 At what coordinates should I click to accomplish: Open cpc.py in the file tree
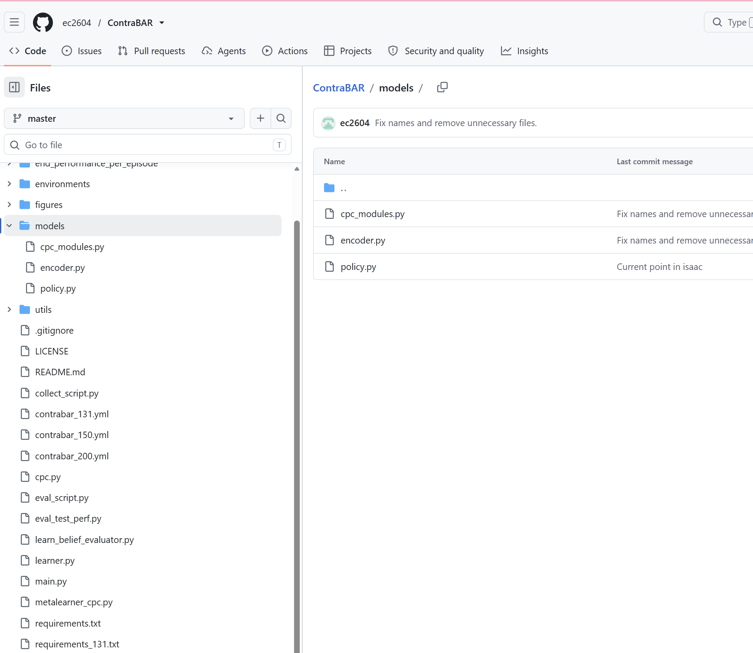tap(48, 477)
